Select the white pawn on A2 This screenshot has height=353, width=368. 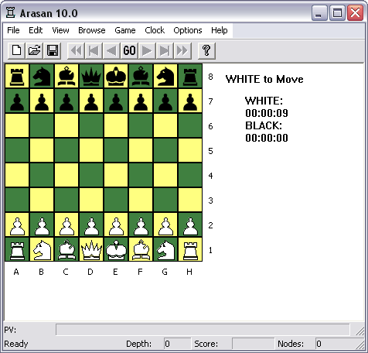click(x=17, y=224)
